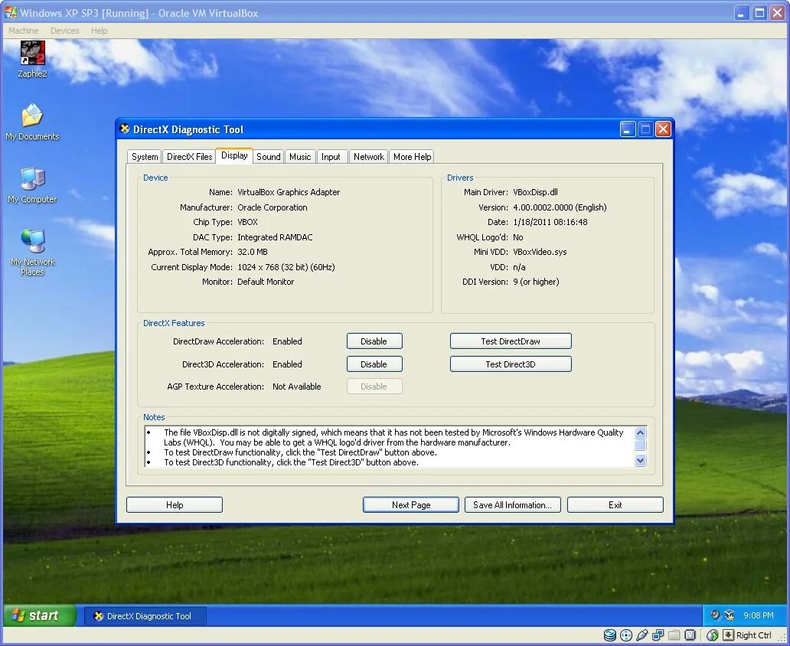This screenshot has width=790, height=646.
Task: Click the 32.0 MB total memory value
Action: [253, 252]
